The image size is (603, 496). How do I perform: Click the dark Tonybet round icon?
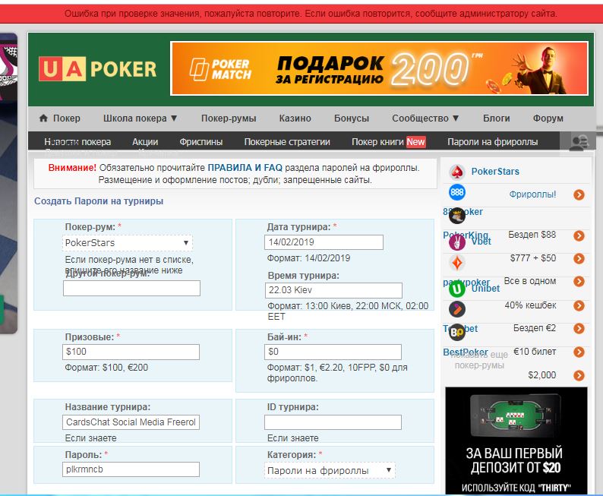pos(457,309)
